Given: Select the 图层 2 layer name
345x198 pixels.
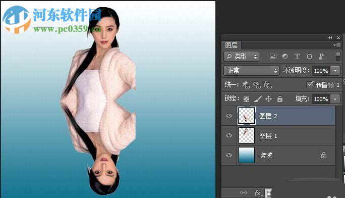Looking at the screenshot, I should 268,116.
